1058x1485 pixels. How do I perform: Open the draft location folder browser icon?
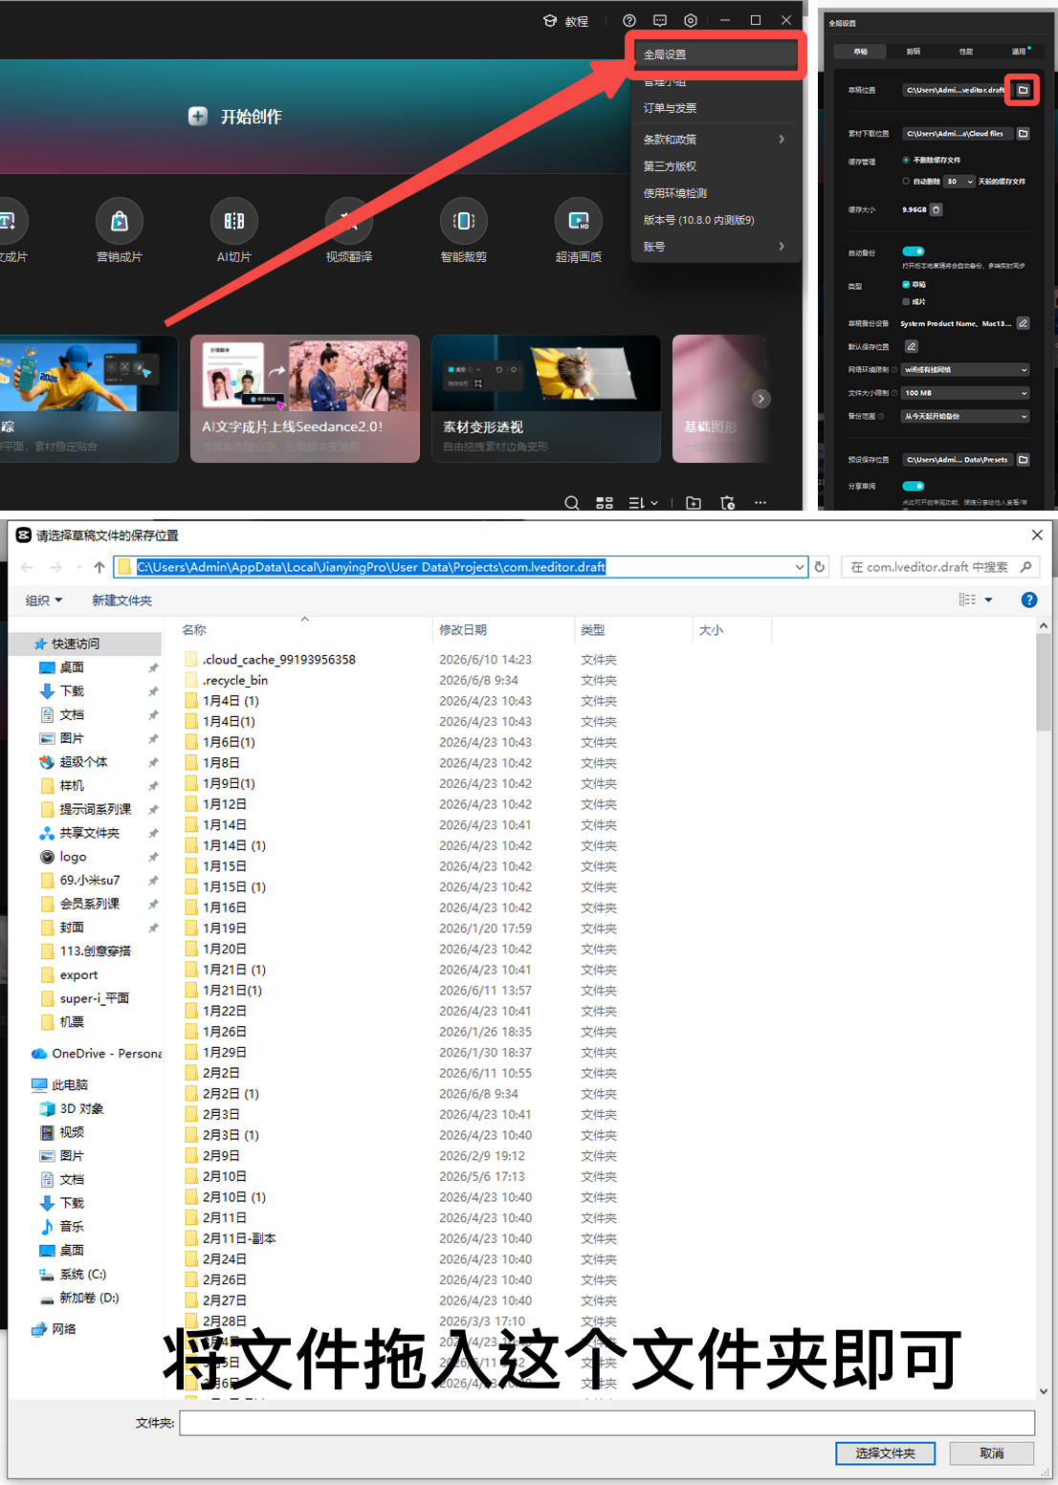[1023, 90]
